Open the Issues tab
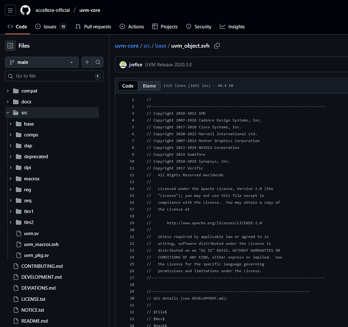 tap(50, 27)
